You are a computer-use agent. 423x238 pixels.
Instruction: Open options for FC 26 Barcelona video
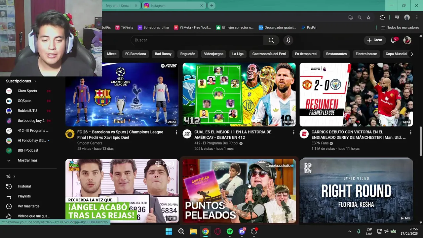176,132
